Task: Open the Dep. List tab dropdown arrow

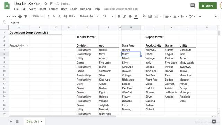Action: point(41,122)
